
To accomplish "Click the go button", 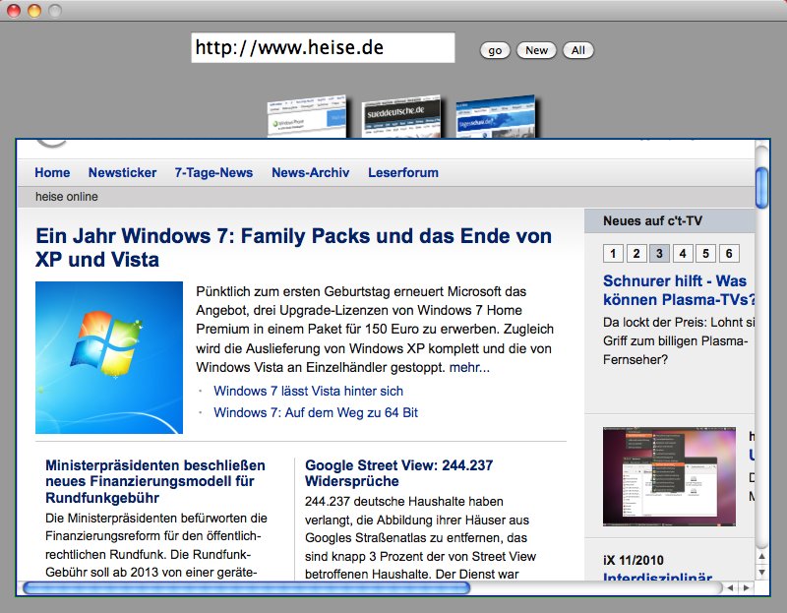I will [495, 50].
